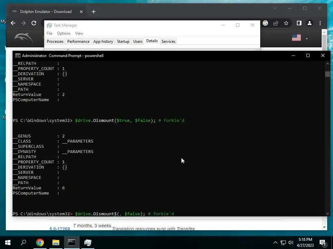Show hidden system tray icons

point(275,243)
